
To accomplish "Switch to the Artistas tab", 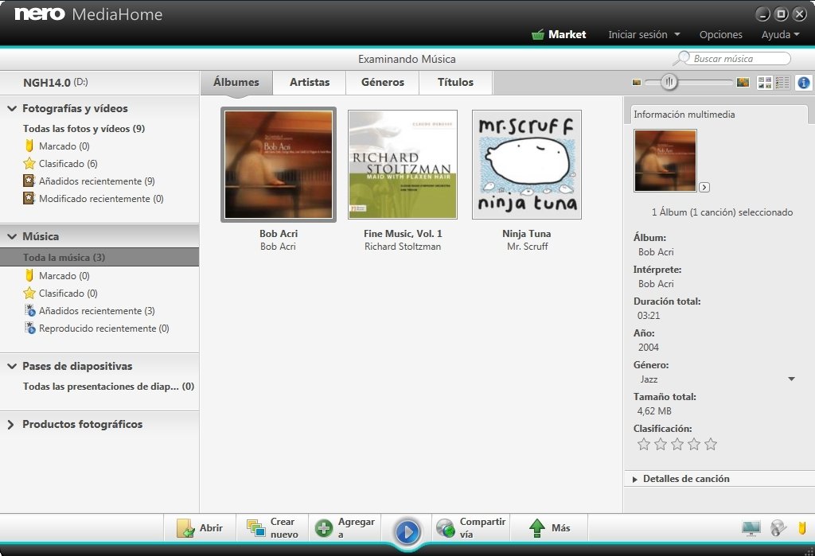I will tap(310, 82).
